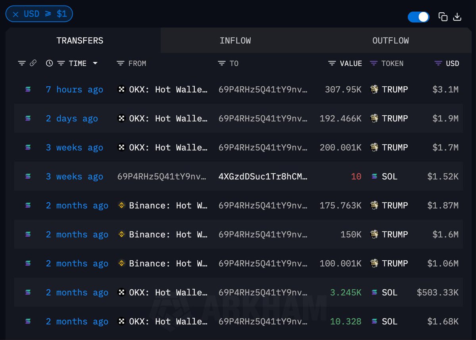Click the link chain icon in header
Viewport: 476px width, 340px height.
point(33,63)
